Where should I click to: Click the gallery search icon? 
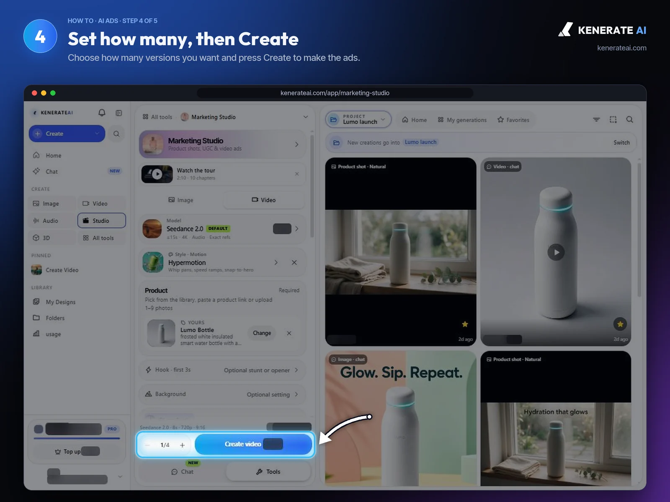pyautogui.click(x=629, y=120)
